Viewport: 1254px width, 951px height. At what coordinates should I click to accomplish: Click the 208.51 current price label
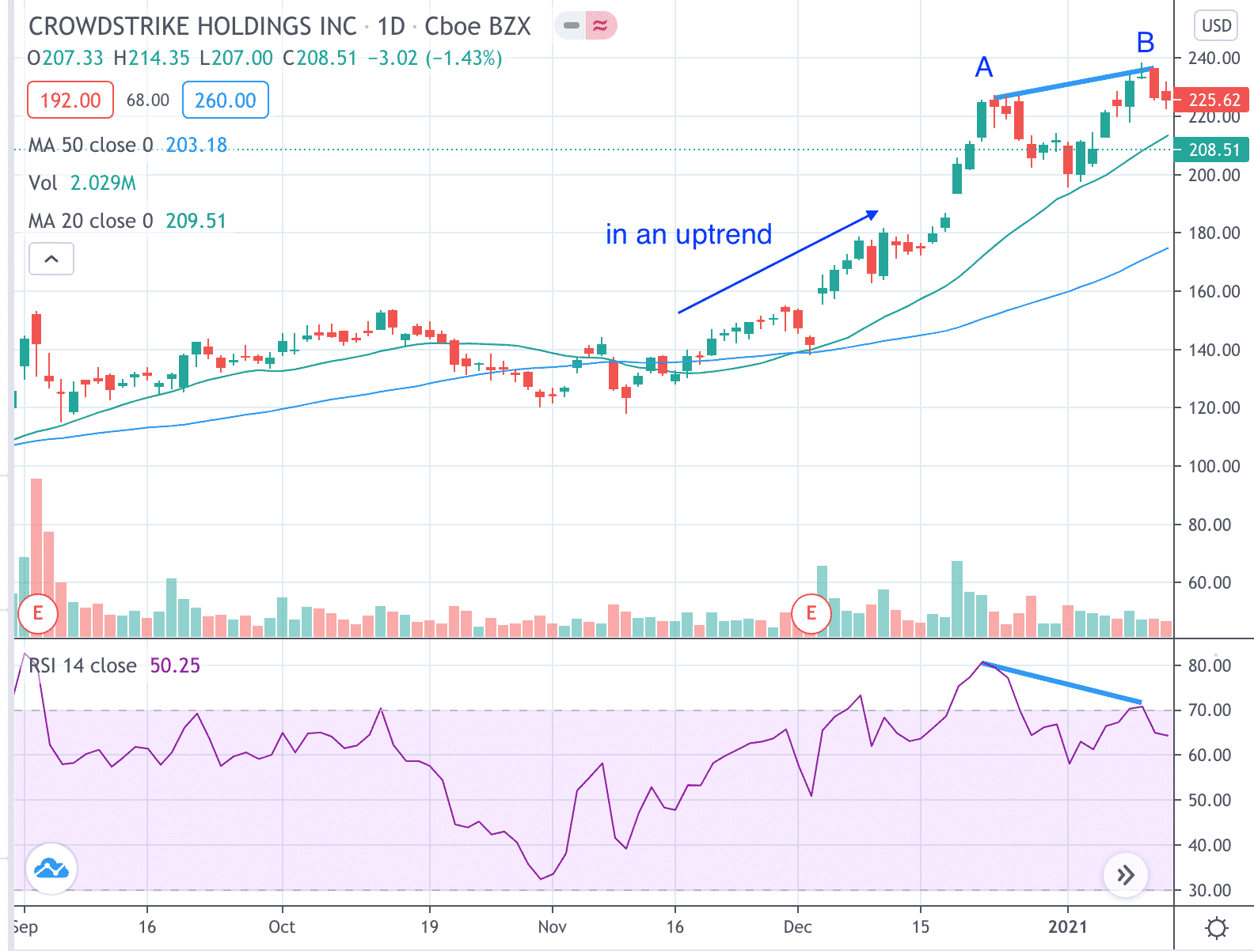pos(1212,150)
